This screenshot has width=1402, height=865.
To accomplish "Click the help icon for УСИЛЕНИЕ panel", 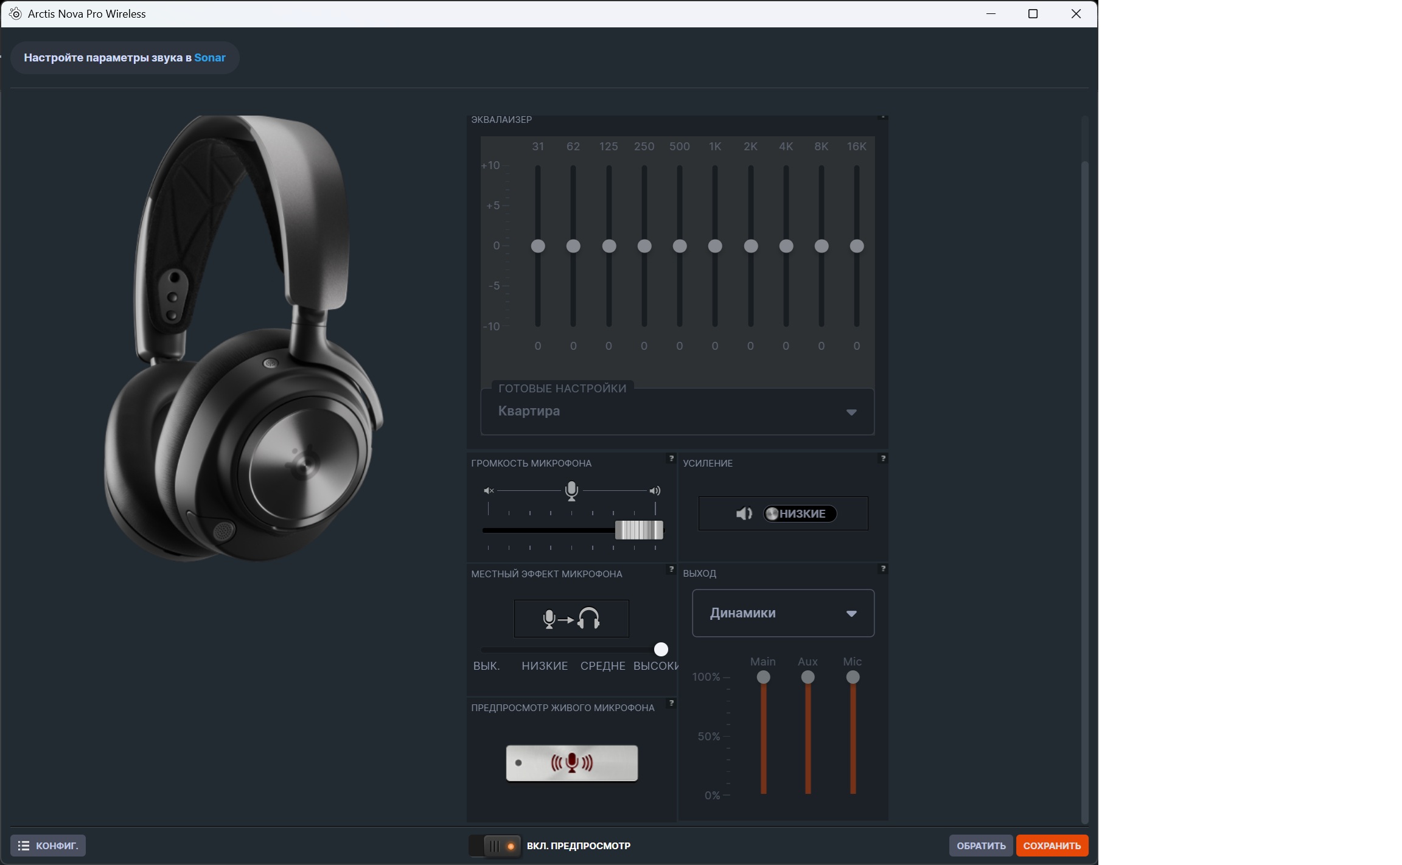I will (x=883, y=459).
